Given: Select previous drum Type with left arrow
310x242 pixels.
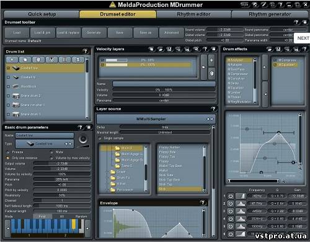Looking at the screenshot, I should pos(66,143).
